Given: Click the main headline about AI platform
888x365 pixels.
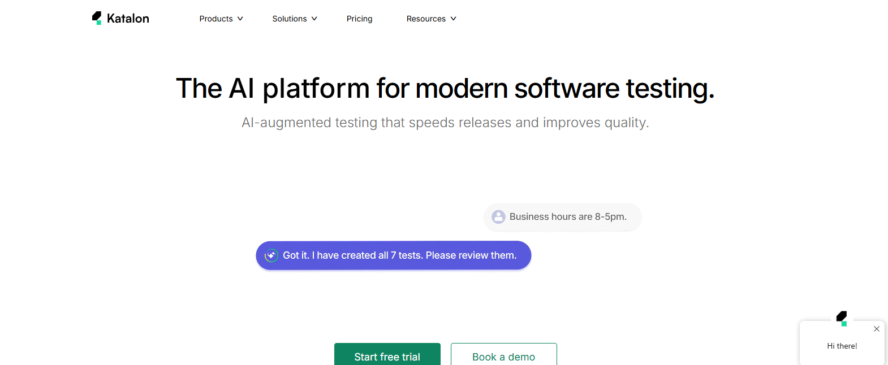Looking at the screenshot, I should (x=445, y=89).
